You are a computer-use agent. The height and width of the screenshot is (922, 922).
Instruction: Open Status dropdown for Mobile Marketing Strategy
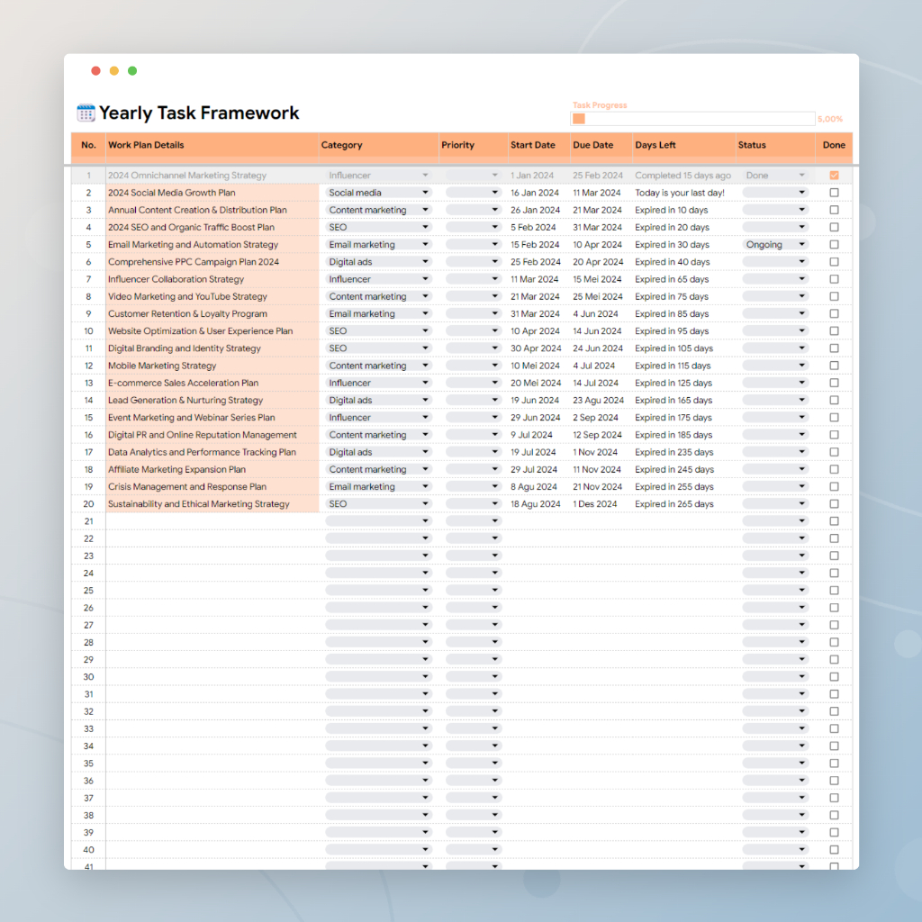[775, 366]
